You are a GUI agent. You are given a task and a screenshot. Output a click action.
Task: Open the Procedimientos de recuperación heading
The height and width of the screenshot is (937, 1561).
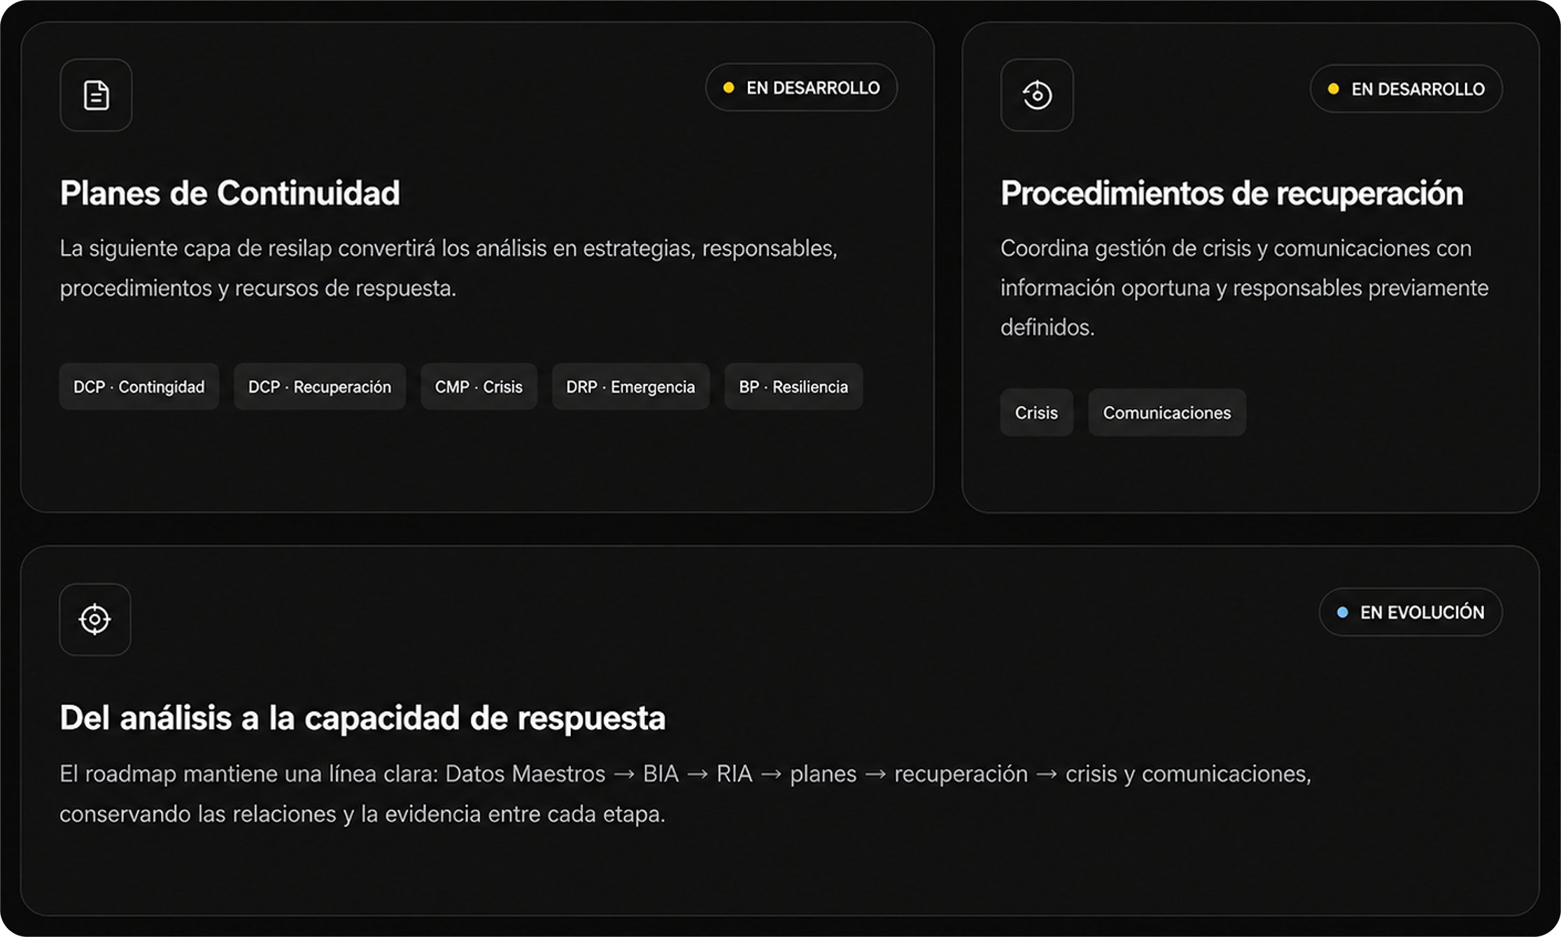pos(1231,193)
